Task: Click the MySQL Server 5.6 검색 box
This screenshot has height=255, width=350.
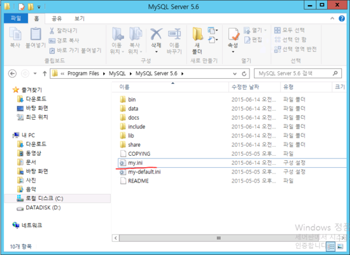Action: [x=298, y=73]
